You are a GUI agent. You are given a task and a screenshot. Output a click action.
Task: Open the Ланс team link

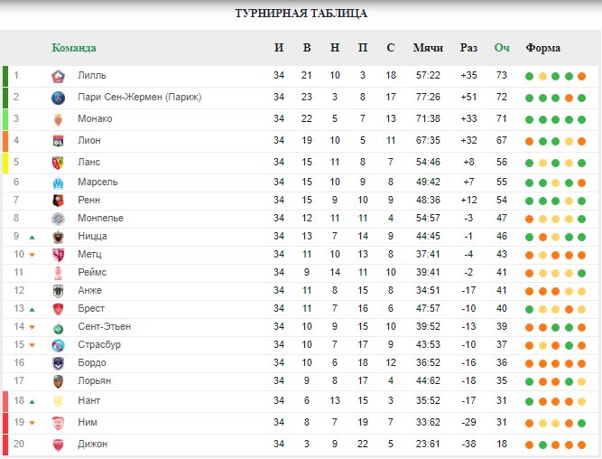click(88, 162)
